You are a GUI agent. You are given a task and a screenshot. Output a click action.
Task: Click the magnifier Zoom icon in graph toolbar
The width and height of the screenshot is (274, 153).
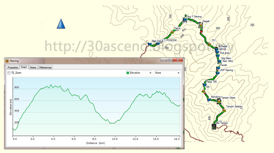(13, 73)
